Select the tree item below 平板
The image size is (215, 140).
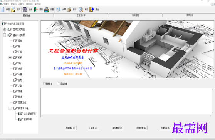(20, 80)
